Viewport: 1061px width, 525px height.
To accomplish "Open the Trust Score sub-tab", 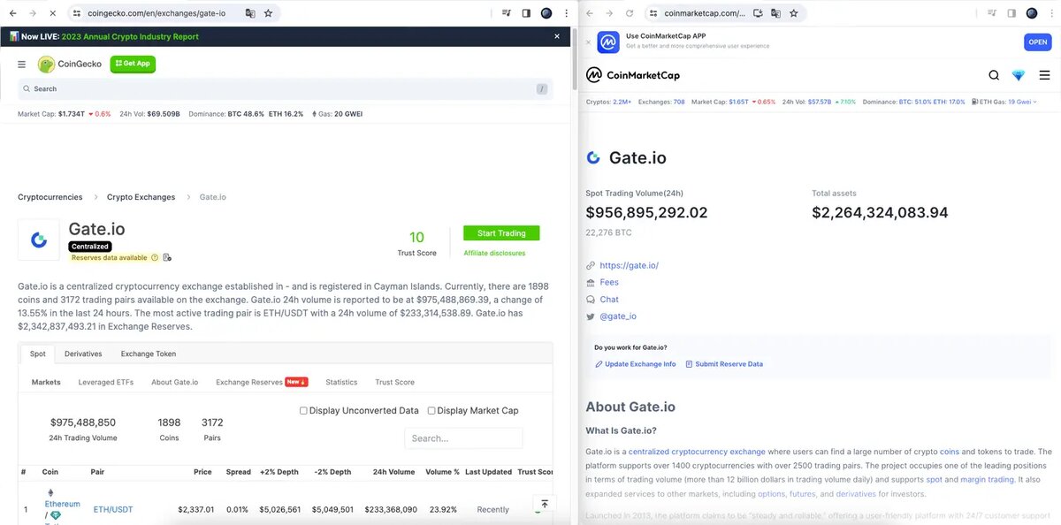I will [x=394, y=382].
